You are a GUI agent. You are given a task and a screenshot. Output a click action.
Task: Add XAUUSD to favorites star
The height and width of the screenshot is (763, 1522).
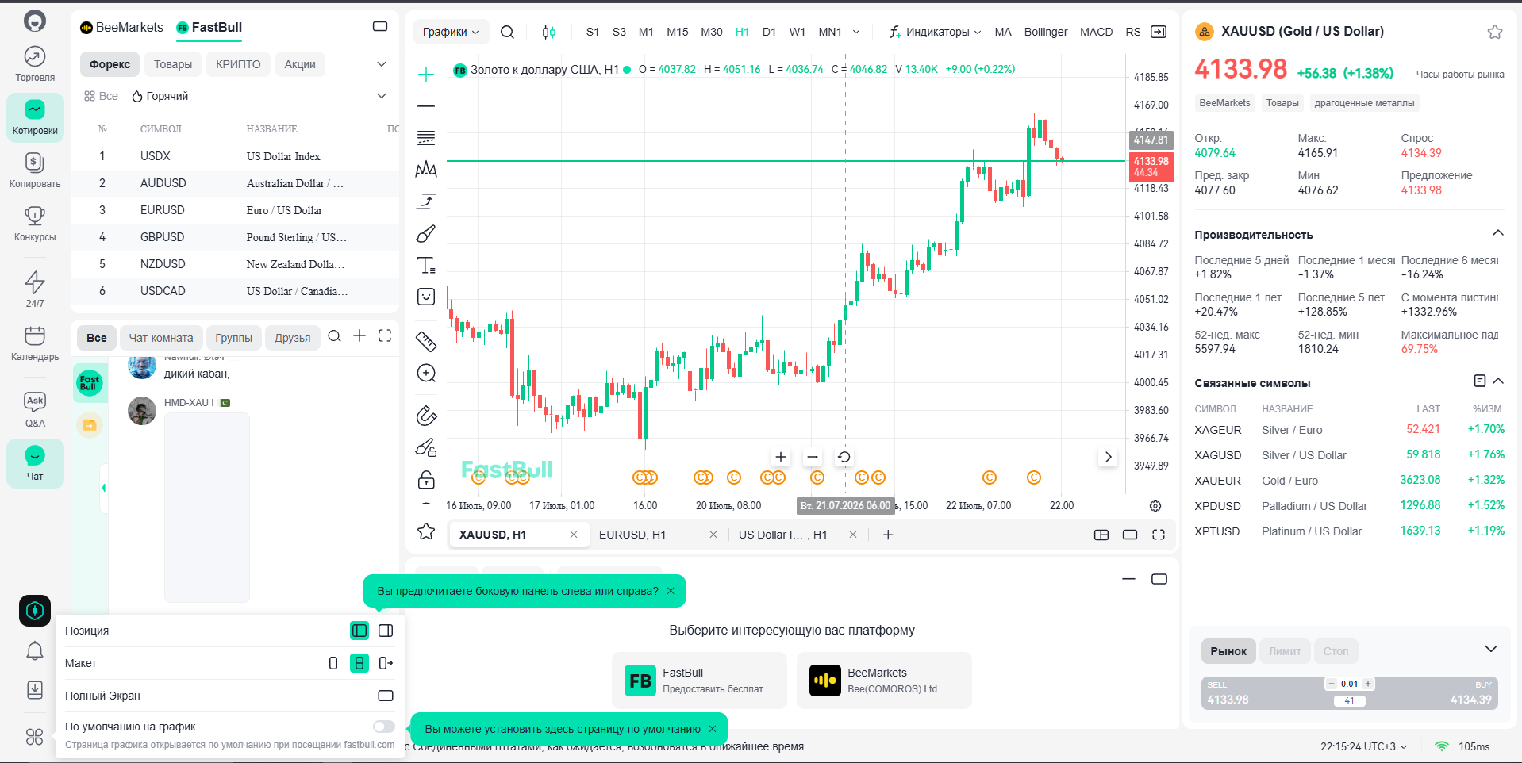click(1495, 32)
